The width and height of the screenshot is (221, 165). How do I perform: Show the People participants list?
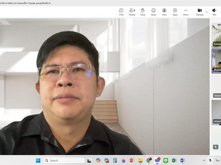coord(132,12)
